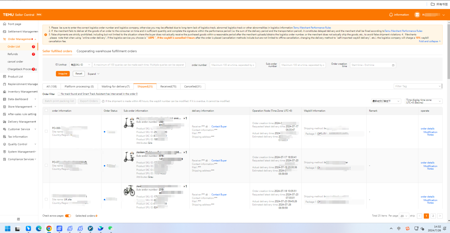
Task: Open the Filter Tag dropdown
Action: (418, 86)
